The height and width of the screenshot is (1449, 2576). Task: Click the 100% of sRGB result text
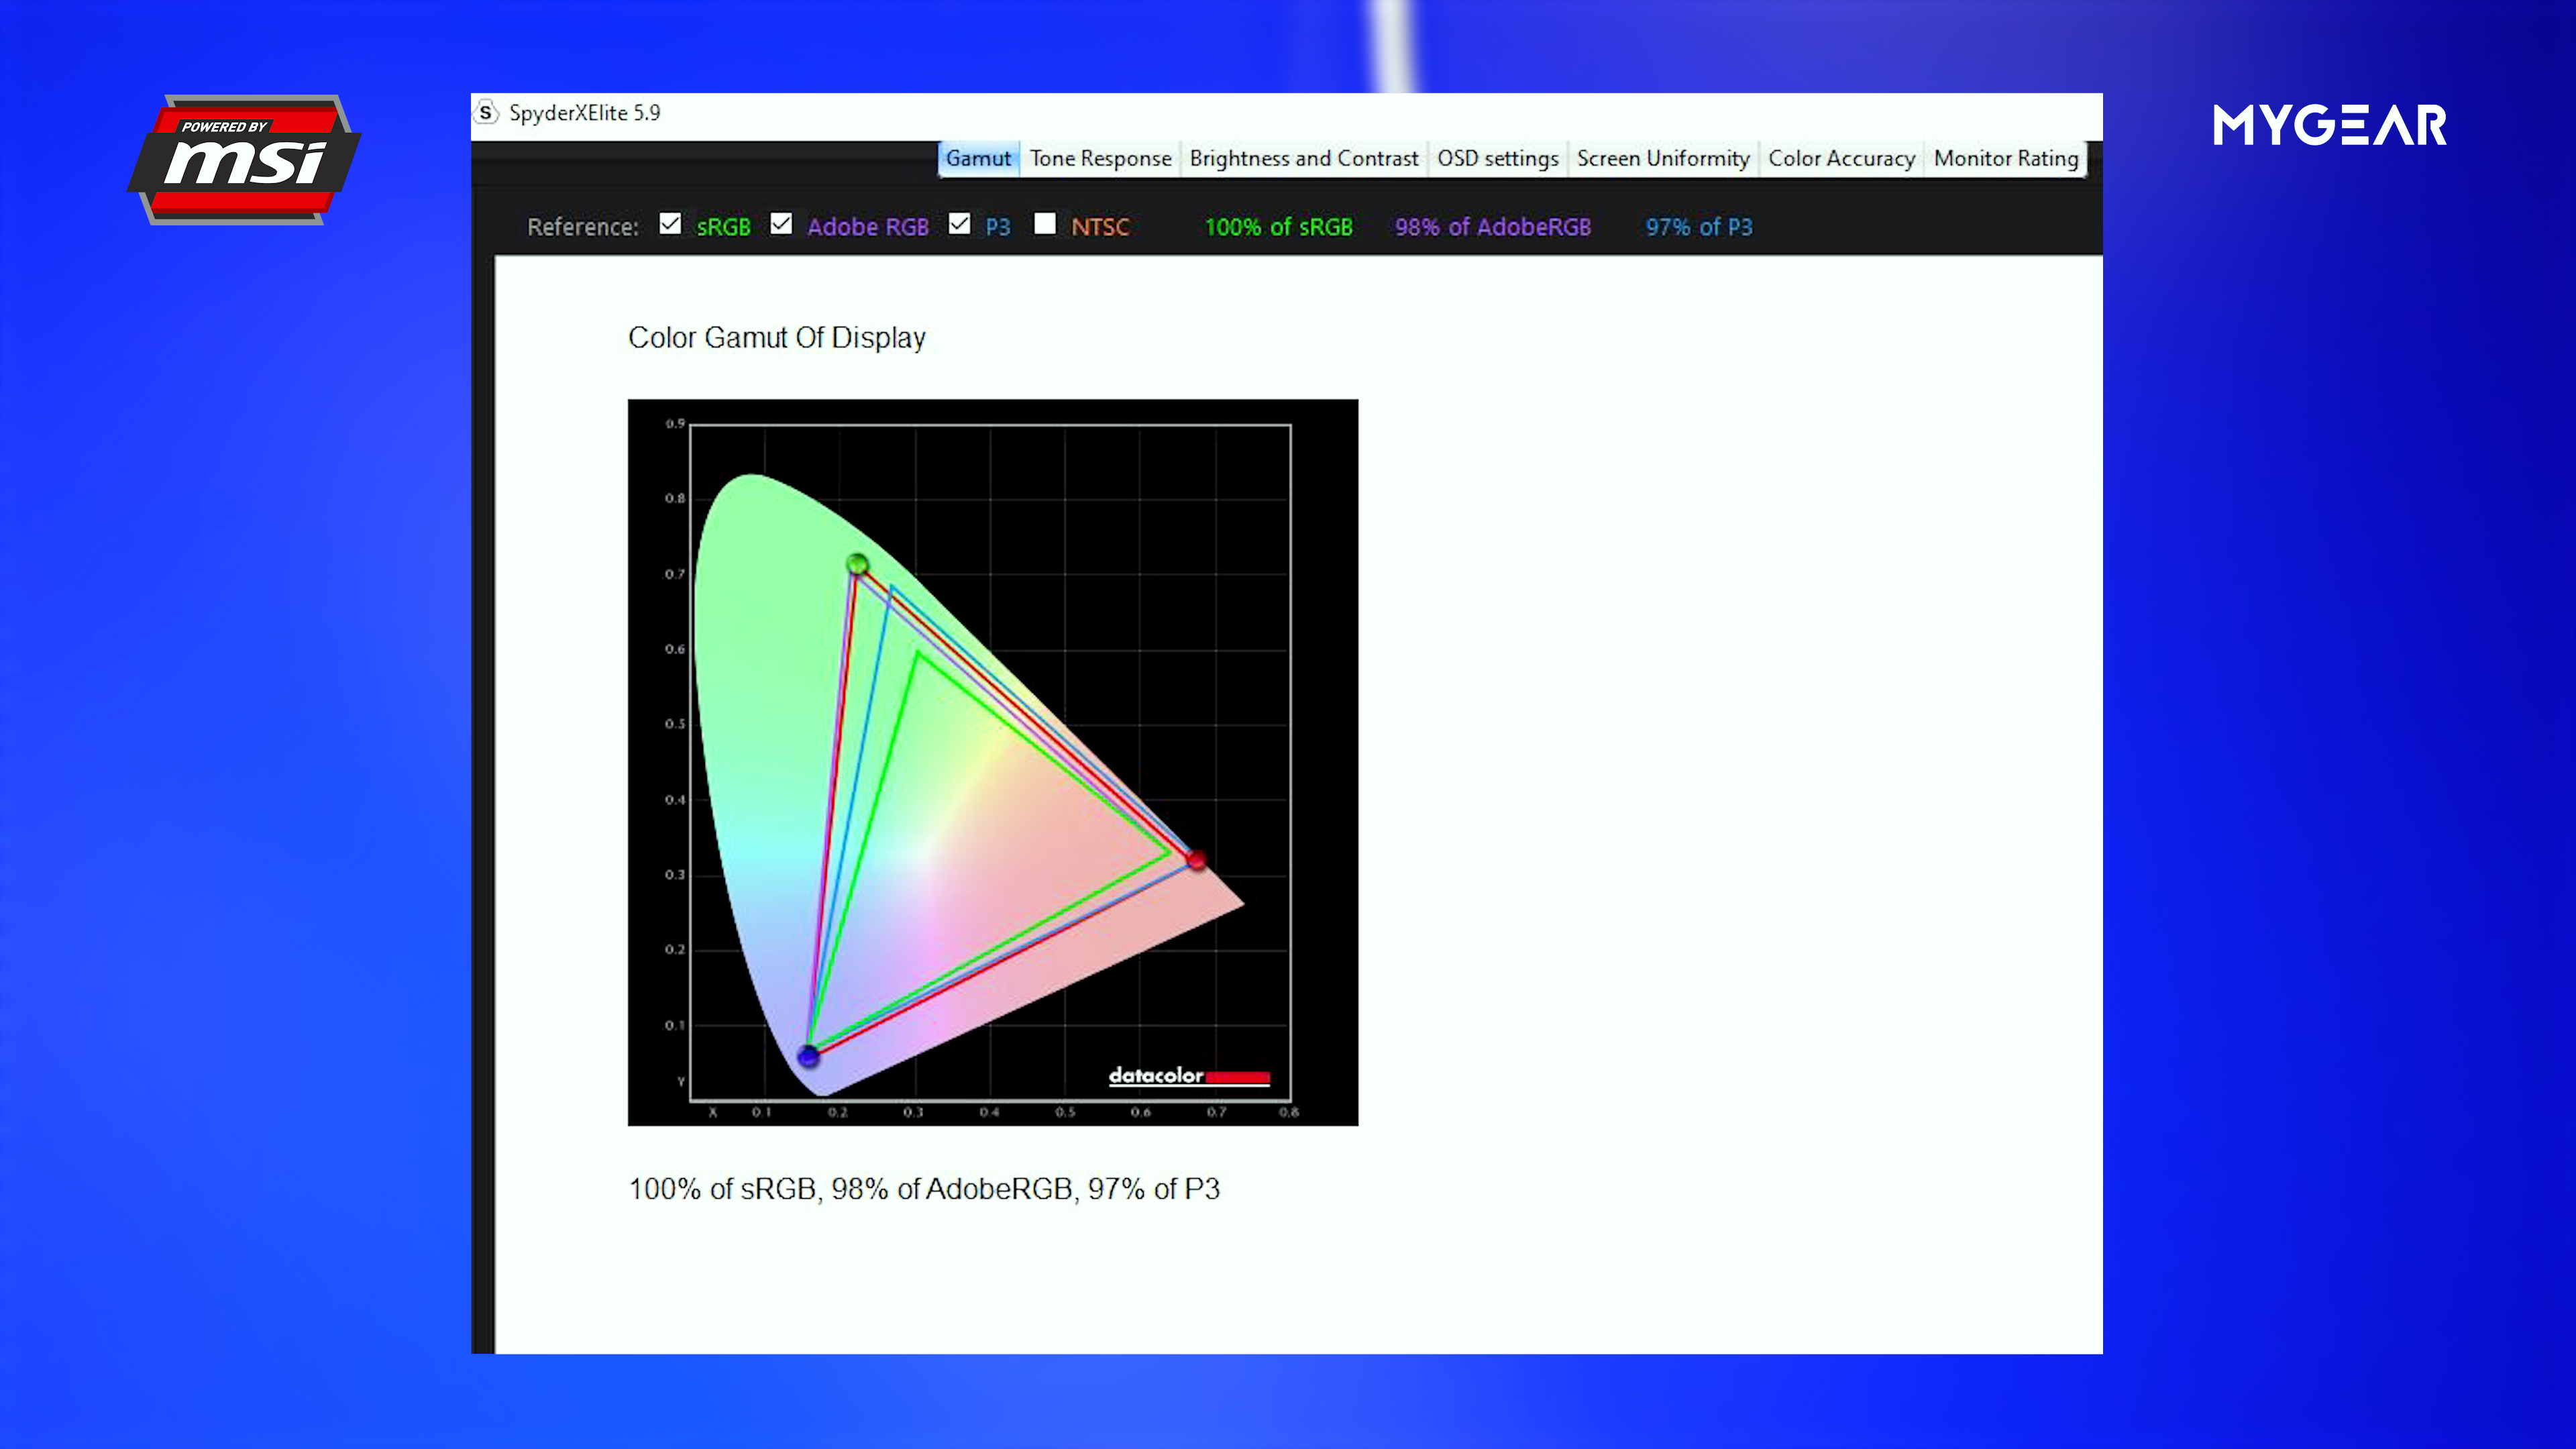[1278, 227]
